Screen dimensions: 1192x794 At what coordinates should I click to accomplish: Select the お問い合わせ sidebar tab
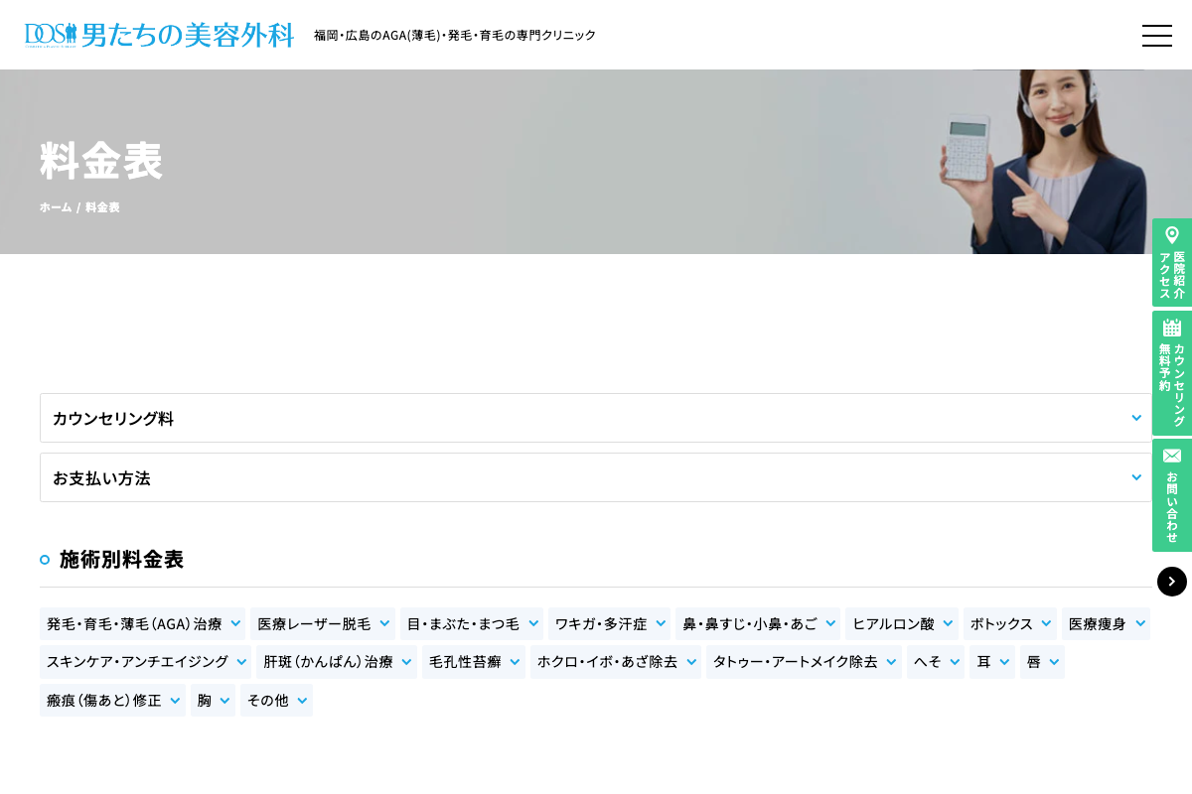[1172, 495]
